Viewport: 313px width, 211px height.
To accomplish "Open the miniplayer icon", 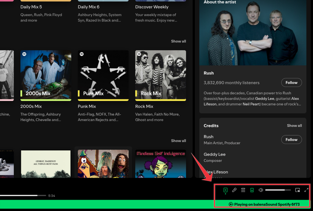I will [297, 190].
